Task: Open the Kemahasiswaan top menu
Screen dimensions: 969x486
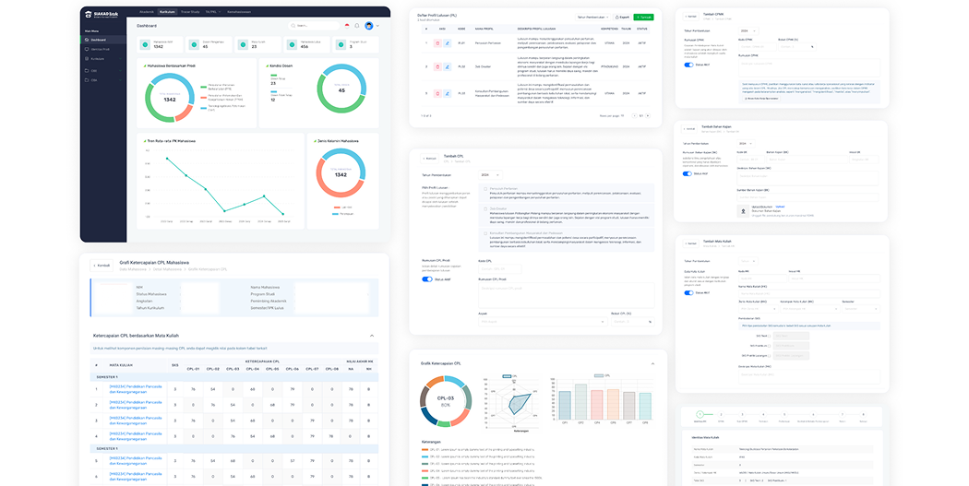Action: pos(239,12)
